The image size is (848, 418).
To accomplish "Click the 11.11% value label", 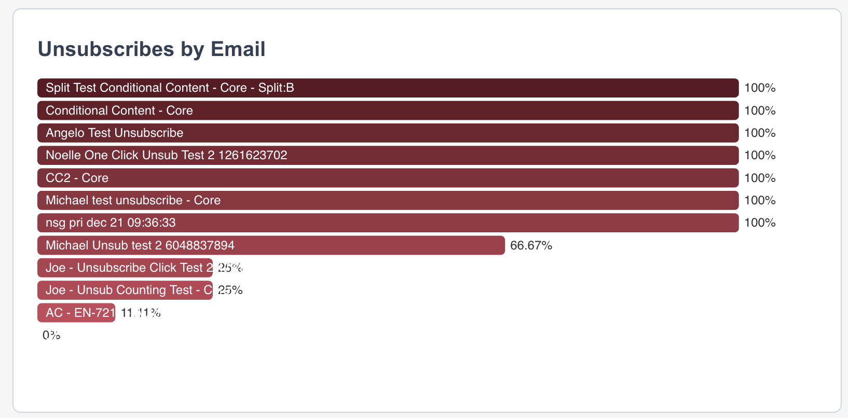I will [x=141, y=313].
